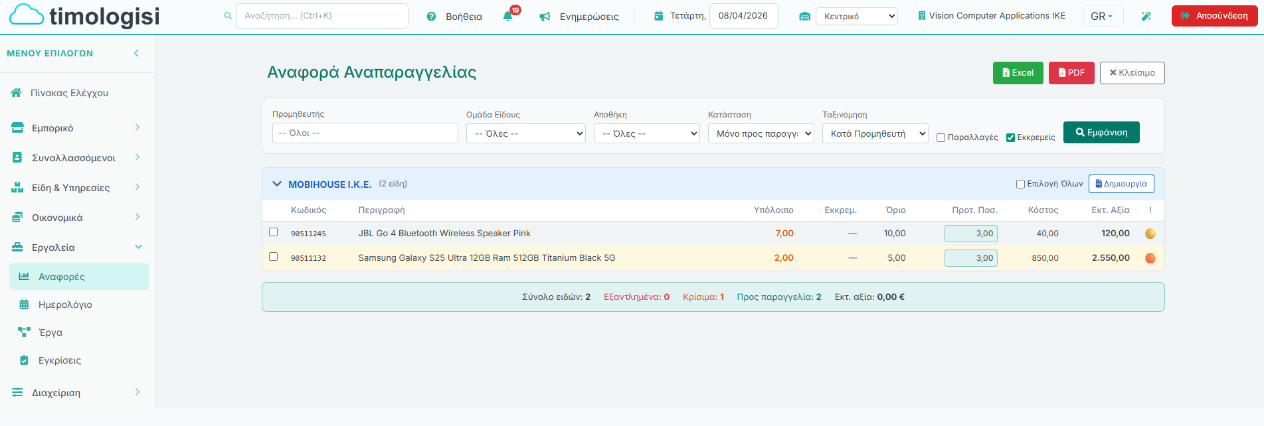Click the building icon beside Vision Computer Applications
Image resolution: width=1264 pixels, height=426 pixels.
click(922, 15)
